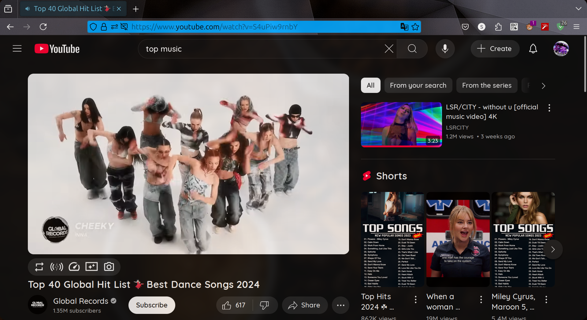The image size is (587, 320).
Task: Open a new browser tab
Action: [x=136, y=9]
